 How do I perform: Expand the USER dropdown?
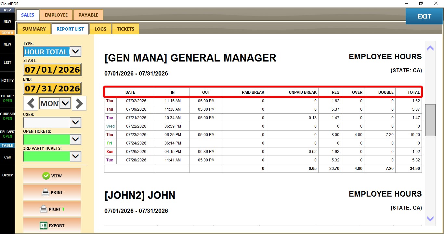(75, 122)
